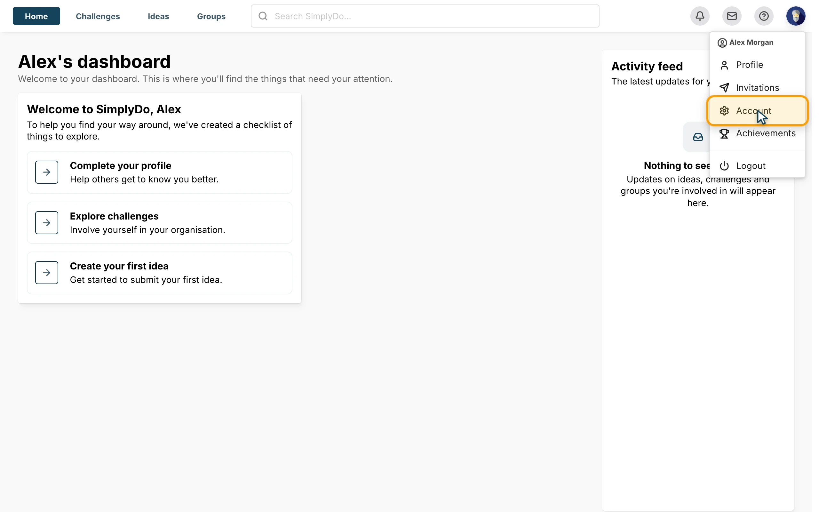Switch to the Ideas tab
The width and height of the screenshot is (819, 512).
click(158, 16)
